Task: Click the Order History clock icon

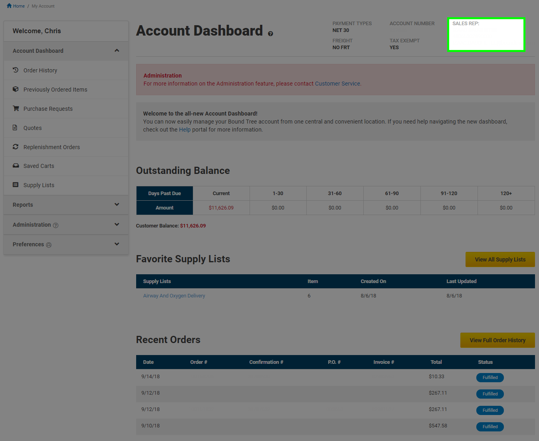Action: [16, 70]
